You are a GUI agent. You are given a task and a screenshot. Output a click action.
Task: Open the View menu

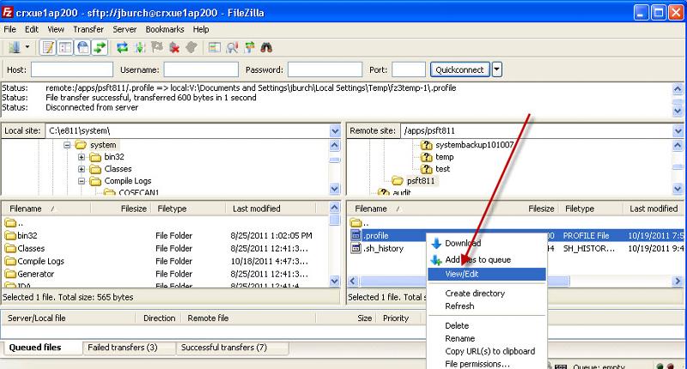[56, 29]
